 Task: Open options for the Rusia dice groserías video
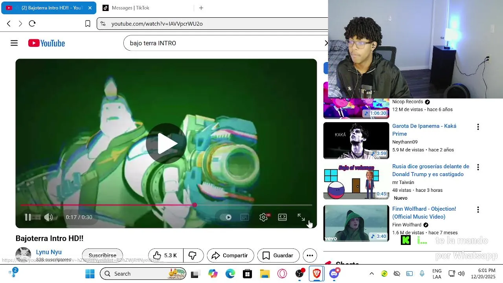(x=478, y=167)
